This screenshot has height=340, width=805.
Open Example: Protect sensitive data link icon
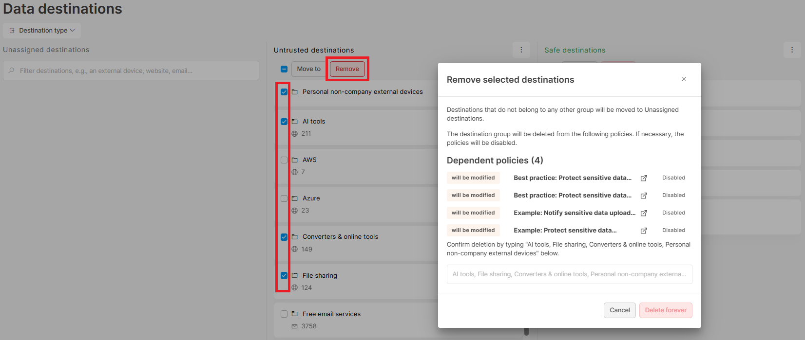(644, 231)
